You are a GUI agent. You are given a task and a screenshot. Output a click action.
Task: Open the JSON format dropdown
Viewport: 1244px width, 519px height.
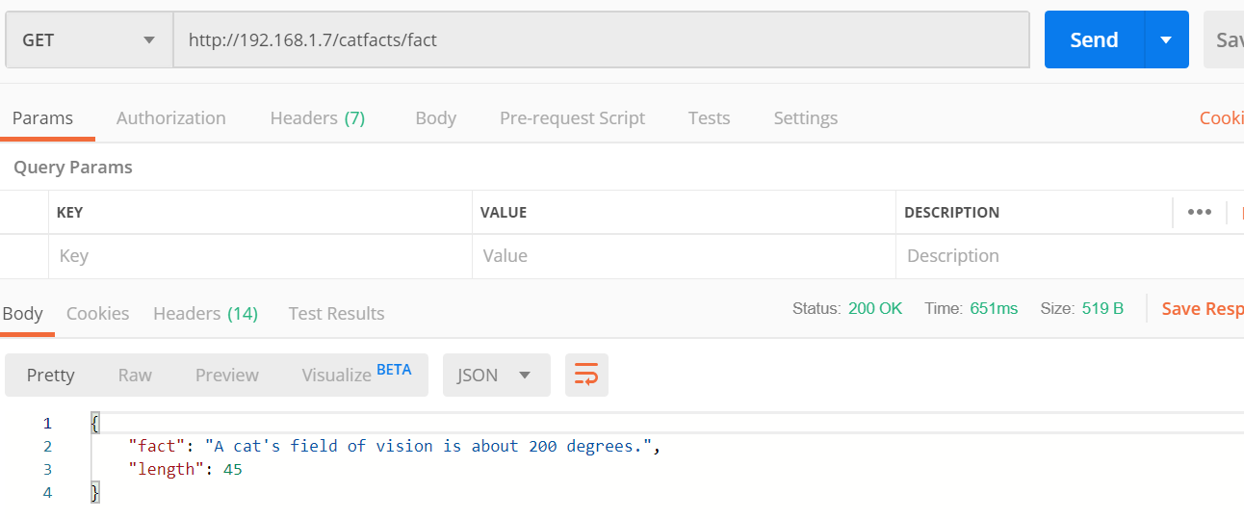(496, 375)
